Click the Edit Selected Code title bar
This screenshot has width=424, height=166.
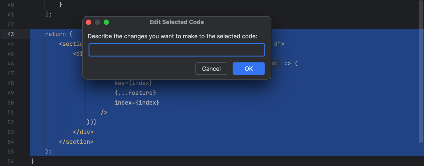177,22
